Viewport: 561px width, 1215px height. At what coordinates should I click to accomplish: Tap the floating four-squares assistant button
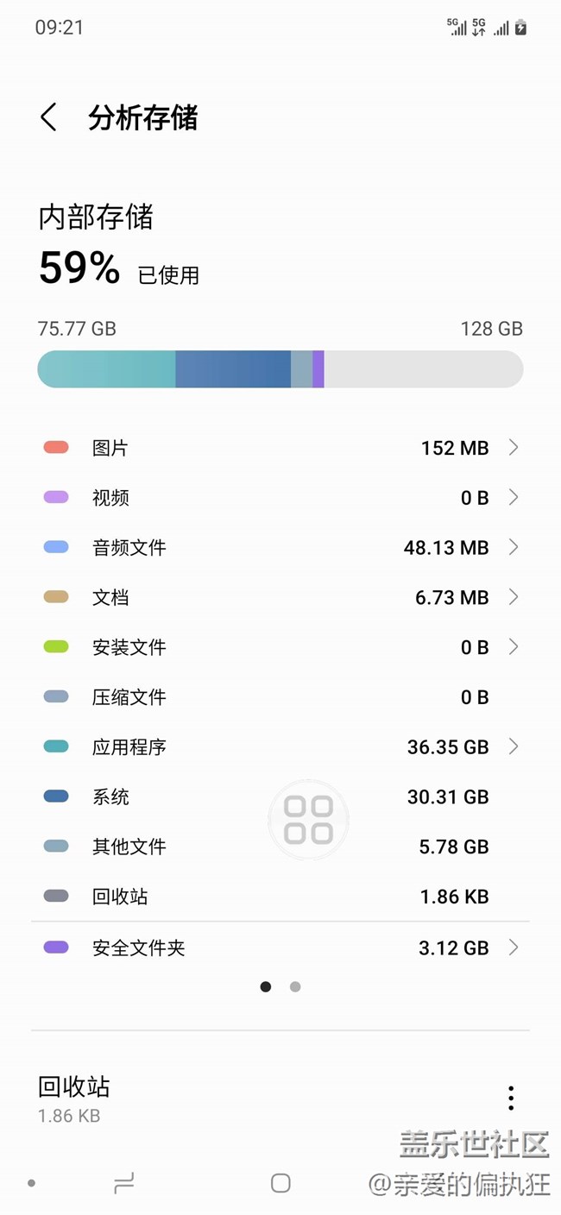pos(308,819)
